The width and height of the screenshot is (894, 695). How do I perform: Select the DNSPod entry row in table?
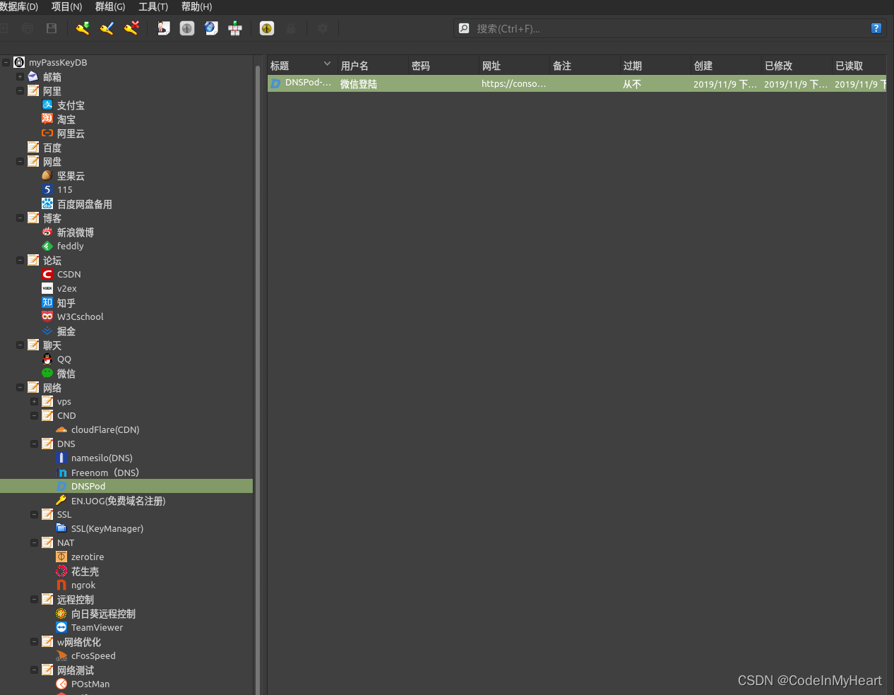click(x=577, y=83)
